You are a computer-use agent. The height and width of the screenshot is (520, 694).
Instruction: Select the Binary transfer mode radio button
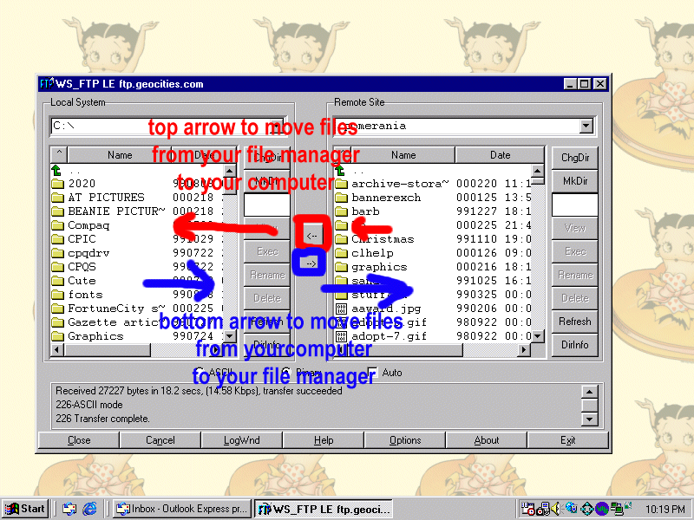click(287, 373)
